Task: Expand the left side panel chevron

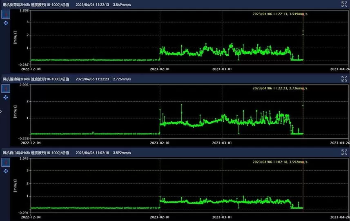Action: (1, 111)
